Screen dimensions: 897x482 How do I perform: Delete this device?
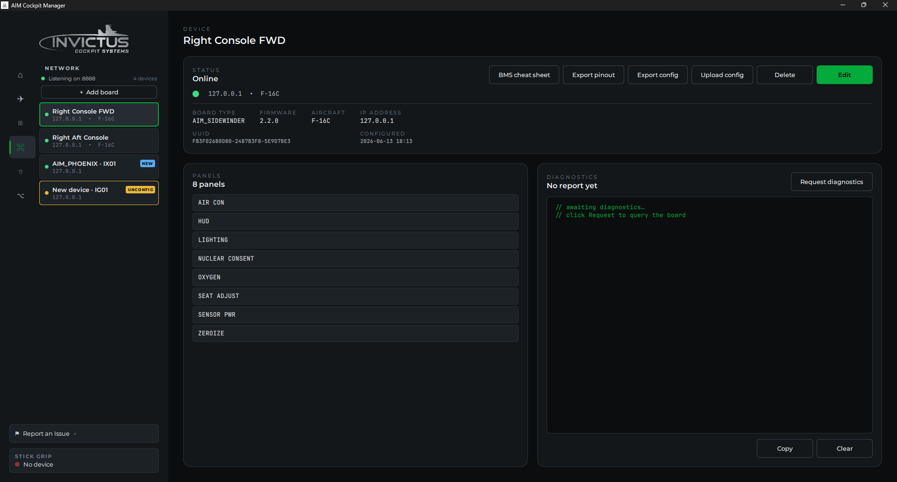[784, 75]
